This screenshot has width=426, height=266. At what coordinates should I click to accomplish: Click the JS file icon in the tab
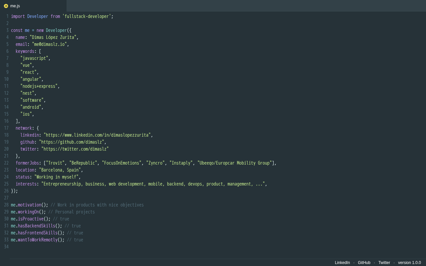pyautogui.click(x=6, y=6)
